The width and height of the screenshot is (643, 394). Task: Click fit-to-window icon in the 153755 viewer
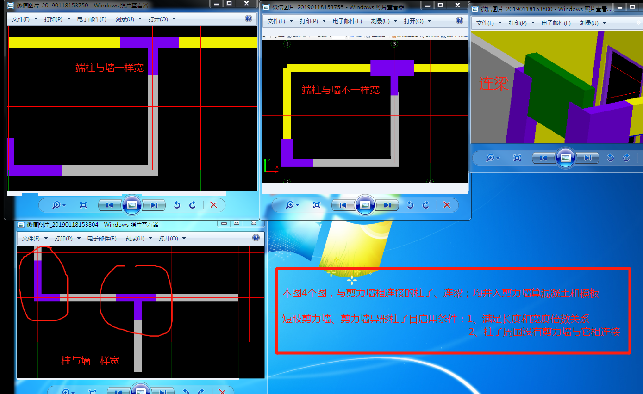[317, 205]
